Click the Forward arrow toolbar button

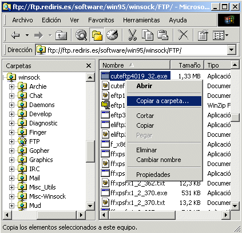(38, 35)
